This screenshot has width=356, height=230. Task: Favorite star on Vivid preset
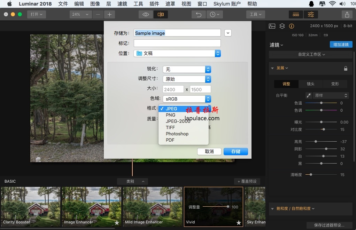click(239, 223)
